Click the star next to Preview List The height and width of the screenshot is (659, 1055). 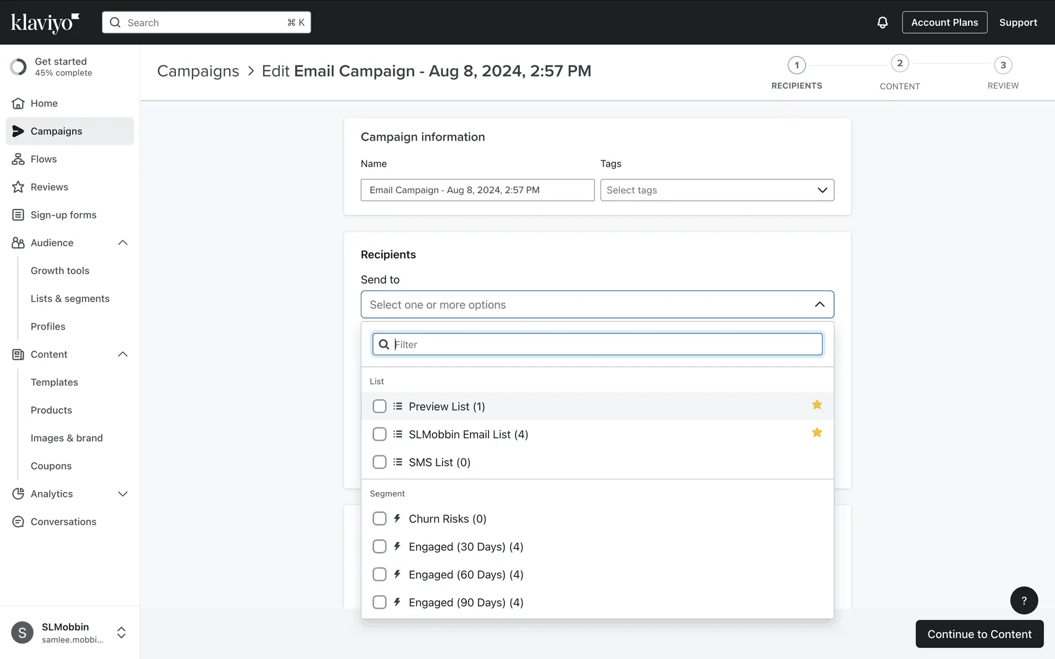pyautogui.click(x=817, y=405)
